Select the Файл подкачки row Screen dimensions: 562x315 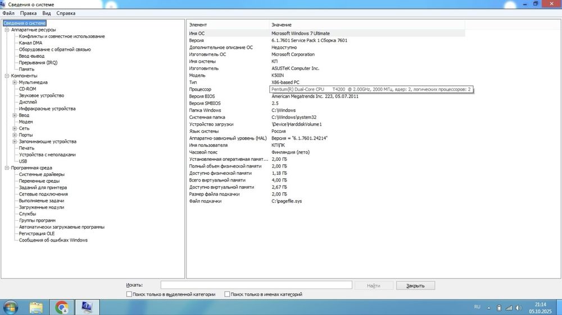point(326,201)
